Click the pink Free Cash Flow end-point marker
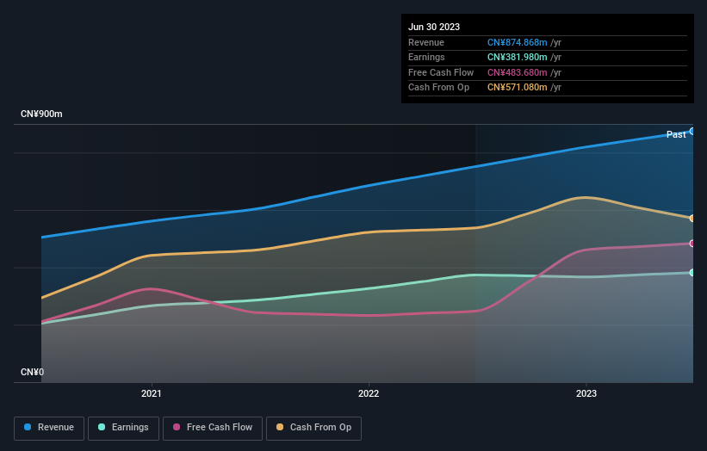Screen dimensions: 707x451 click(692, 244)
